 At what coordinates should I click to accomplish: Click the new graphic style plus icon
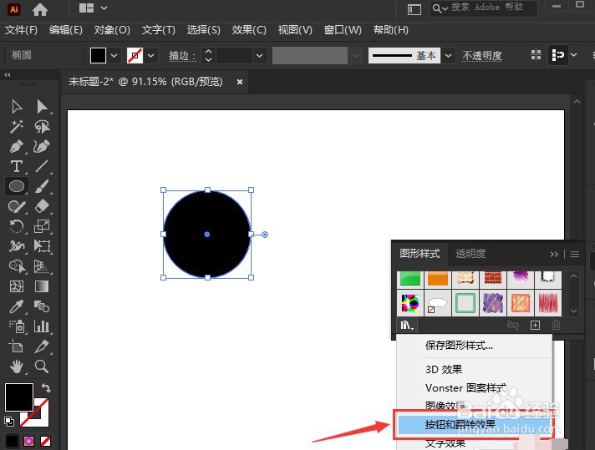tap(535, 326)
